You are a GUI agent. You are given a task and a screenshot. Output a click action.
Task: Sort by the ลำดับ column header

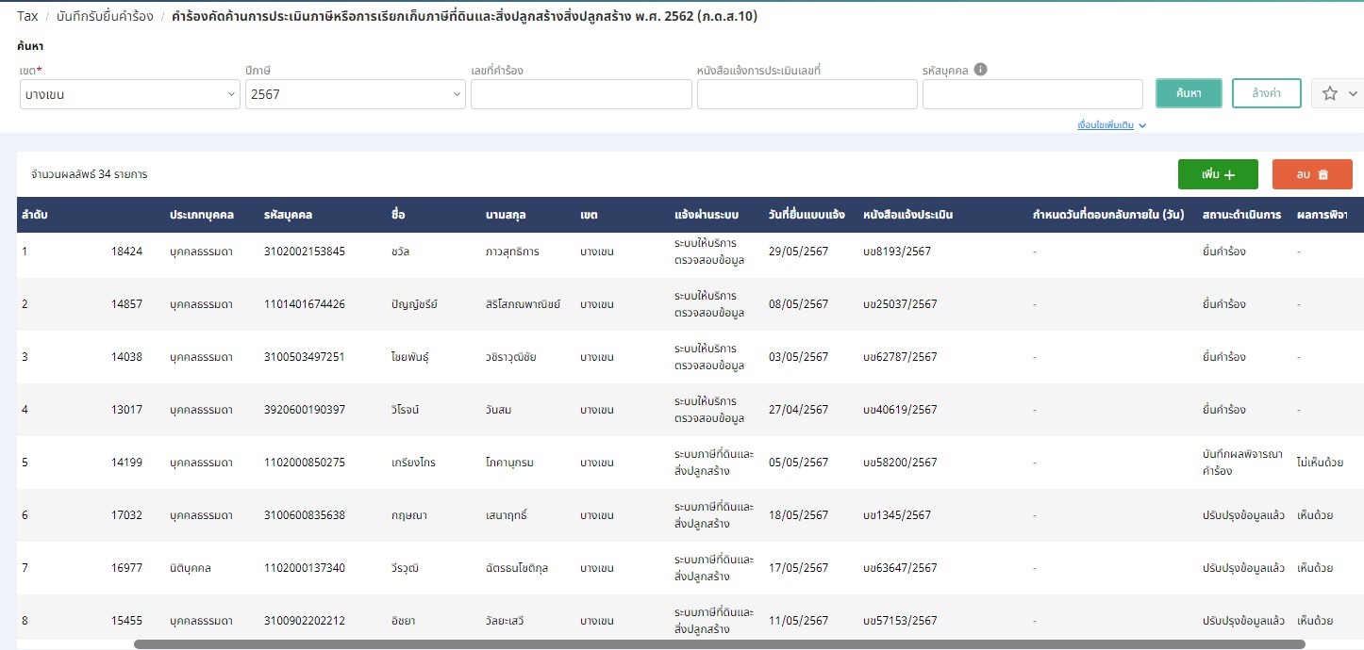[35, 215]
